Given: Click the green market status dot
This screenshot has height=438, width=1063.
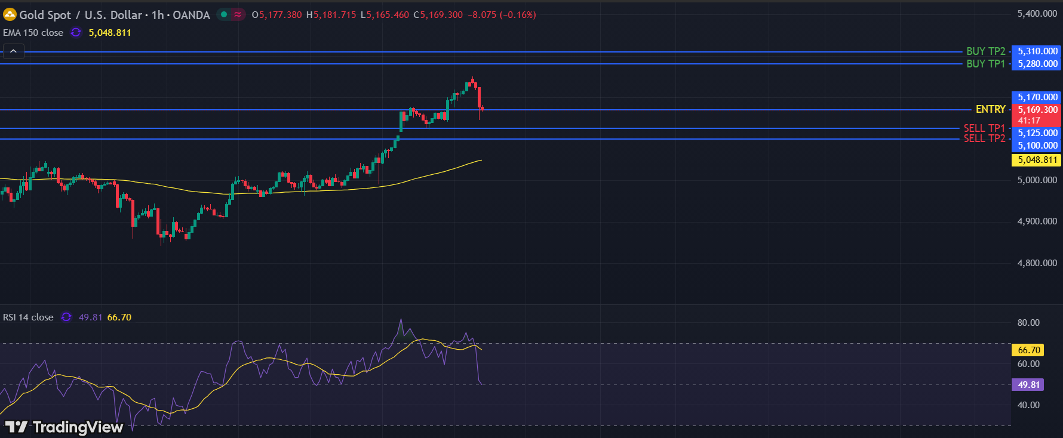Looking at the screenshot, I should [x=224, y=15].
